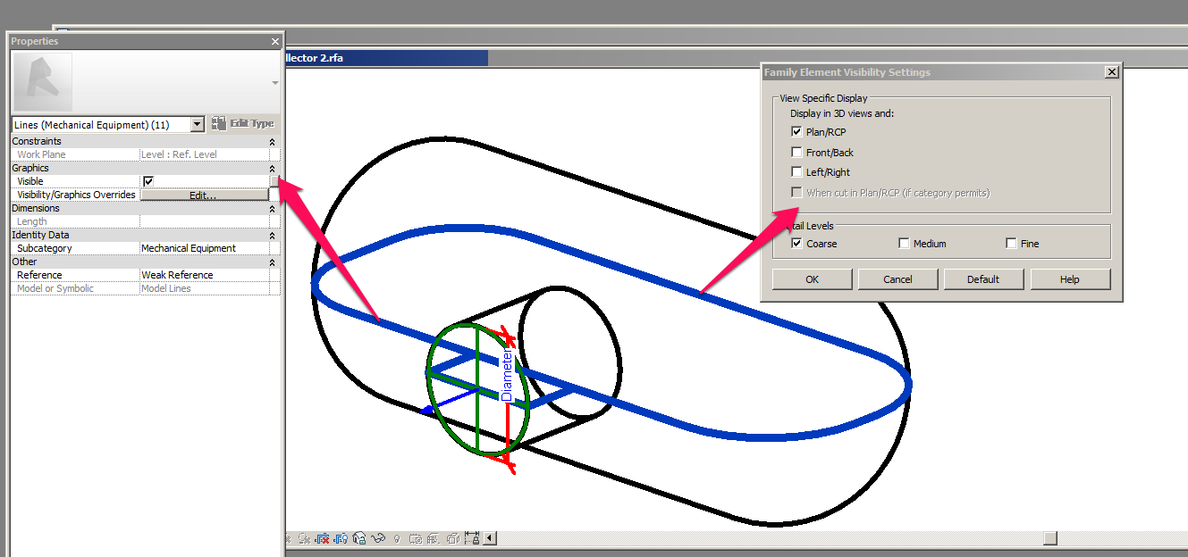Uncheck the Visible property checkbox
1188x557 pixels.
click(148, 180)
